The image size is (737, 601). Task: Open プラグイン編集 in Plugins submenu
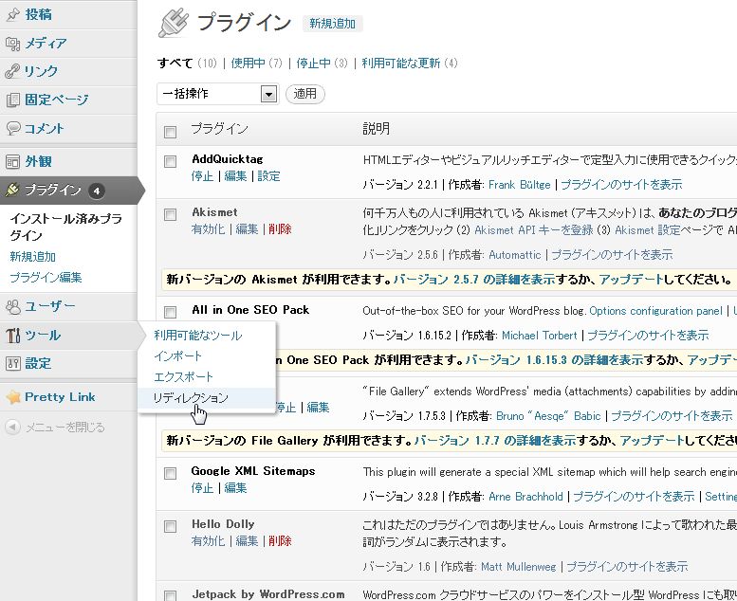(46, 277)
